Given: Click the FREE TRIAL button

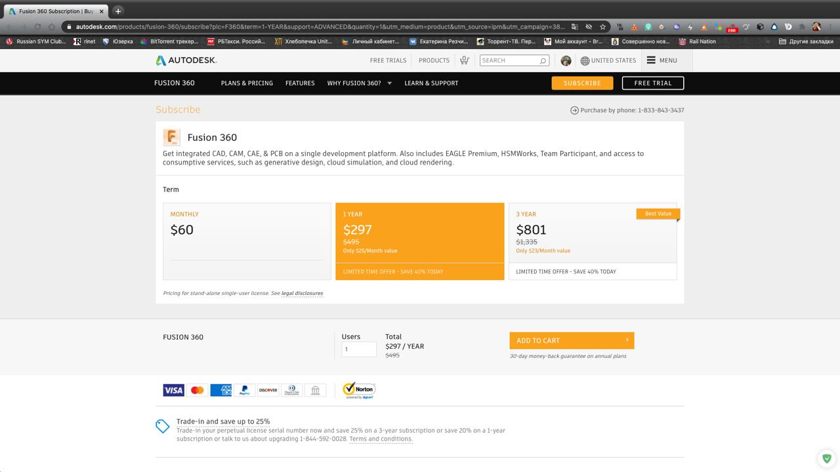Looking at the screenshot, I should coord(653,83).
